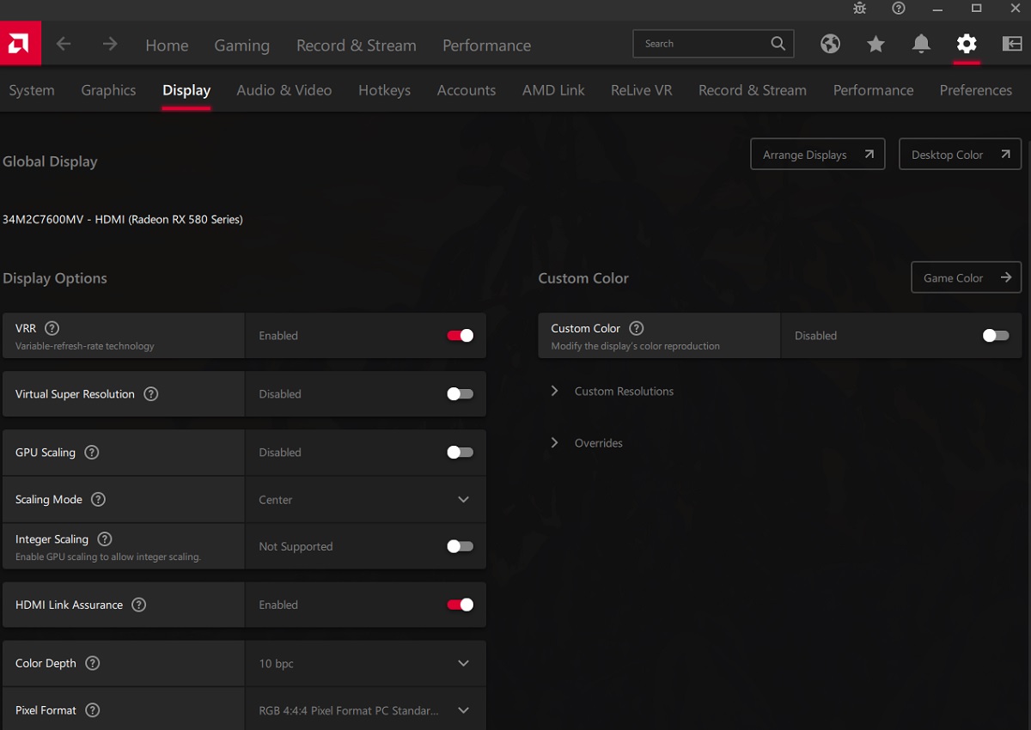Select the Display settings tab

[186, 90]
